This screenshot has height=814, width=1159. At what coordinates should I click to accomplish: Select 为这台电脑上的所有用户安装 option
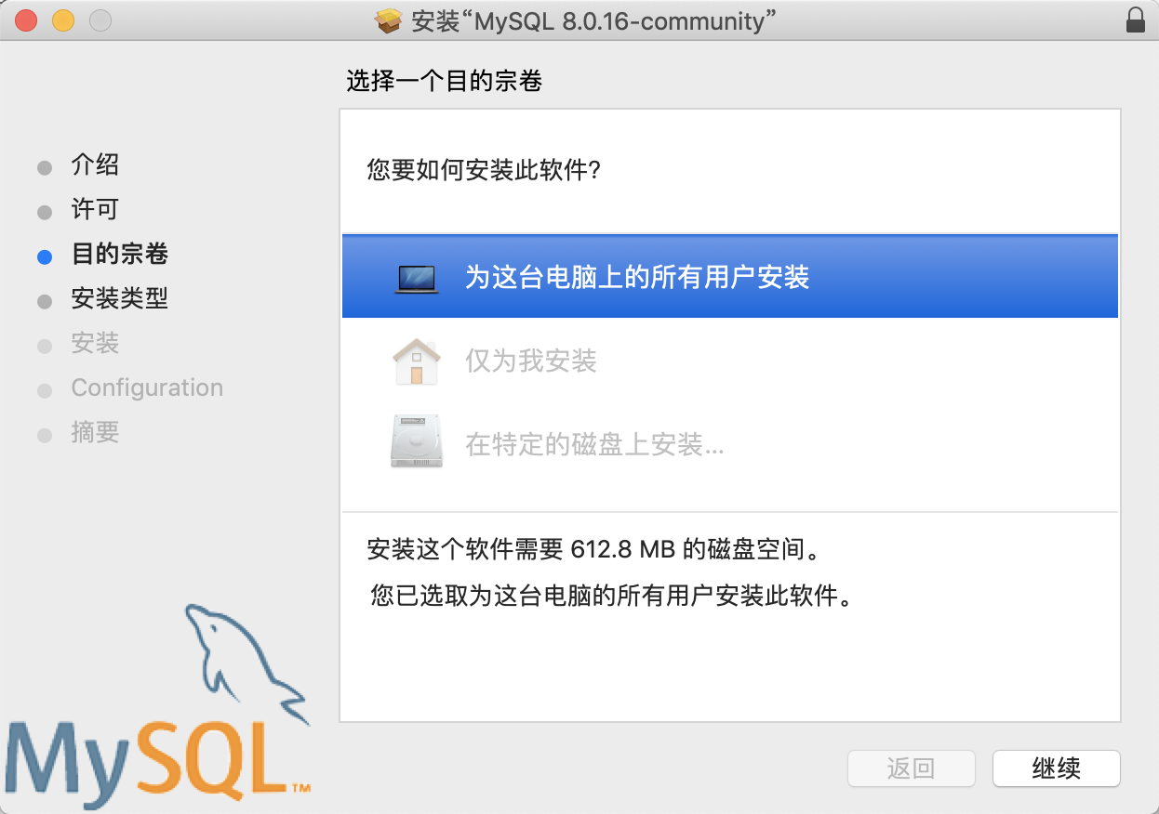pos(730,277)
